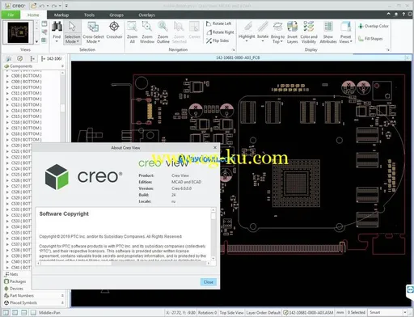Viewport: 414px width, 317px height.
Task: Toggle Overlap Color
Action: (x=374, y=26)
